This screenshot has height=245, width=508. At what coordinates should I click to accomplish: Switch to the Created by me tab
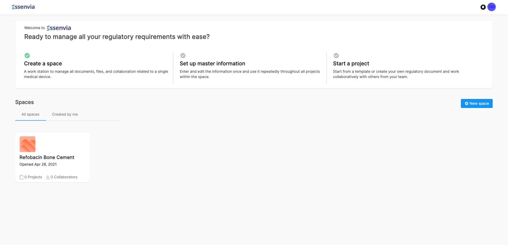(x=65, y=114)
